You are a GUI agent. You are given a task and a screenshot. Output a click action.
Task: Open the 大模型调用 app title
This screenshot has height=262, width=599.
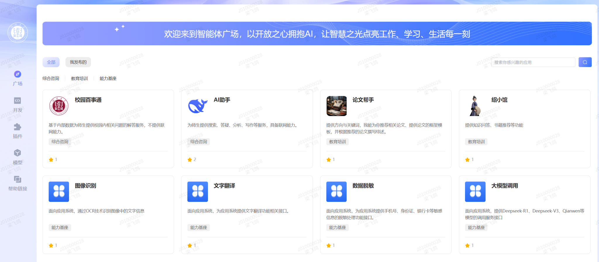505,186
